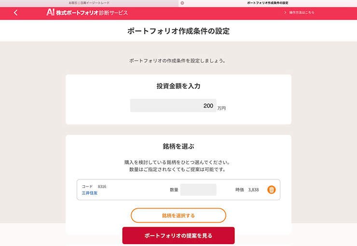Click ポートフォリオの提案を見る button

(x=178, y=235)
